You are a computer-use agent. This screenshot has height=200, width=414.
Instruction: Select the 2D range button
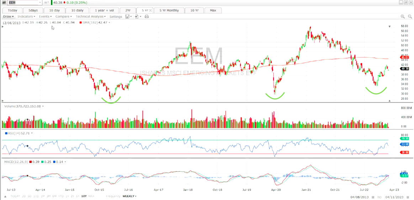[24, 196]
